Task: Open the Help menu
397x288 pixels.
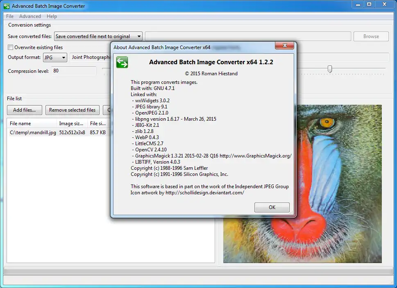Action: pyautogui.click(x=52, y=16)
